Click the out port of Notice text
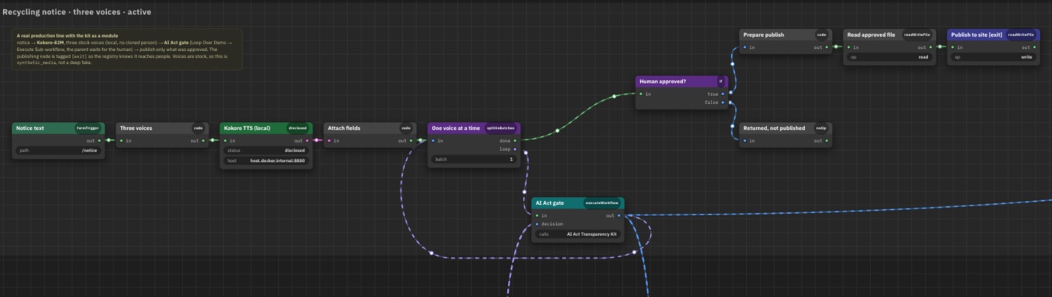This screenshot has width=1052, height=297. pyautogui.click(x=99, y=140)
